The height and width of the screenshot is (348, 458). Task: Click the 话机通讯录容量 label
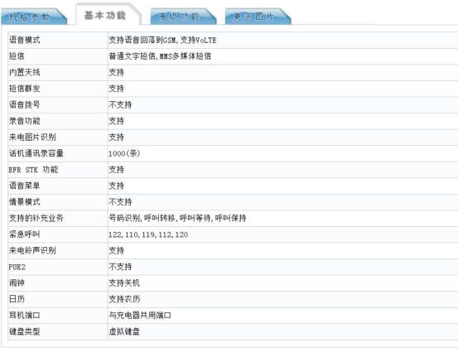click(x=36, y=153)
